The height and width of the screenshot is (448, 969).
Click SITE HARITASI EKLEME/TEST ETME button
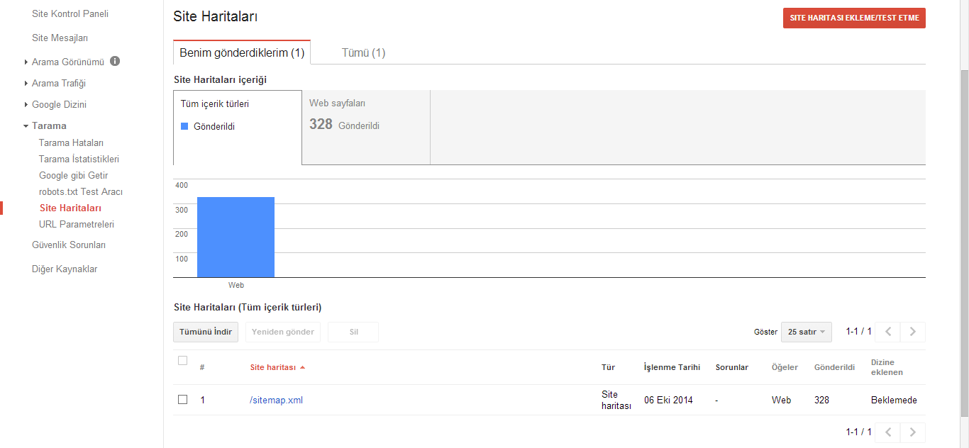coord(854,18)
